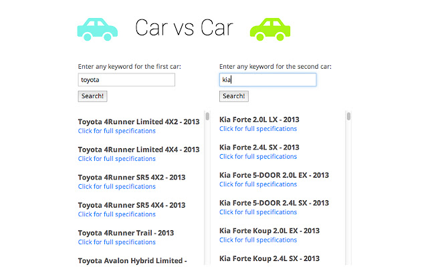Open specifications for Toyota 4Runner SR5 4X2
This screenshot has width=428, height=267.
tap(117, 187)
